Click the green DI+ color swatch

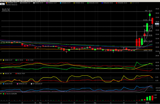coord(16,60)
